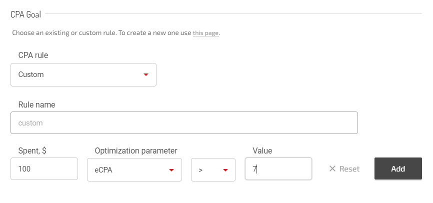Open the CPA rule dropdown showing Custom
The height and width of the screenshot is (203, 433).
tap(83, 74)
